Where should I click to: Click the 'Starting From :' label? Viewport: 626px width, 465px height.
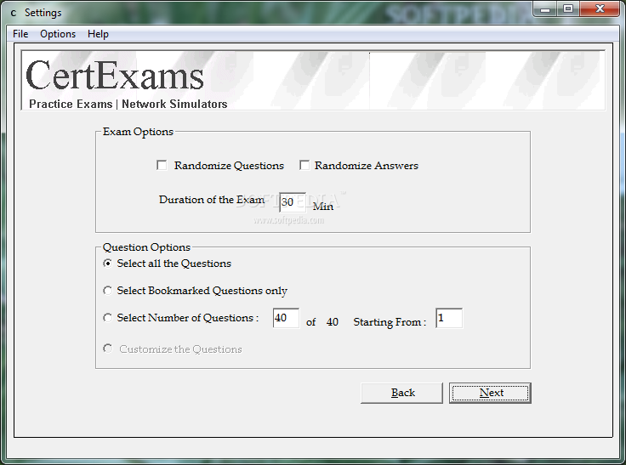click(390, 322)
